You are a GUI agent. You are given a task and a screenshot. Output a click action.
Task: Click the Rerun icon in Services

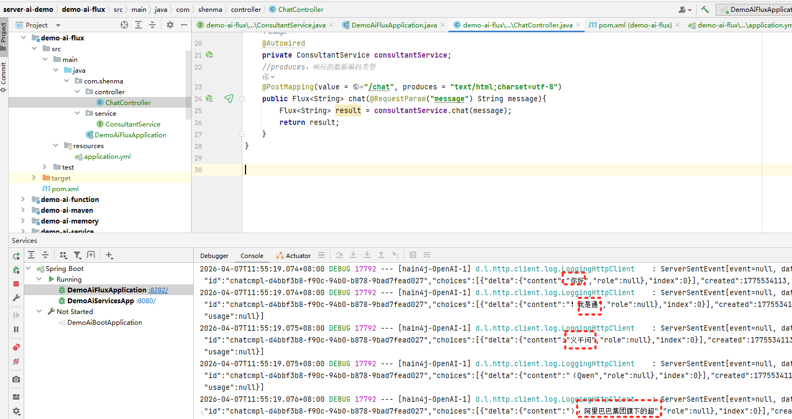tap(16, 256)
